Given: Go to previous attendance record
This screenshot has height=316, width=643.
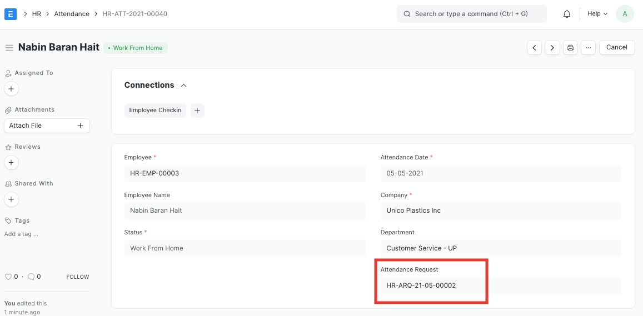Looking at the screenshot, I should (534, 48).
